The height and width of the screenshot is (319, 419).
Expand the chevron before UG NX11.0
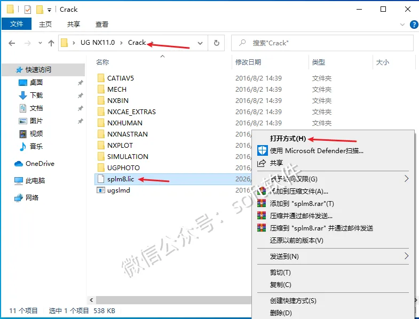click(74, 43)
